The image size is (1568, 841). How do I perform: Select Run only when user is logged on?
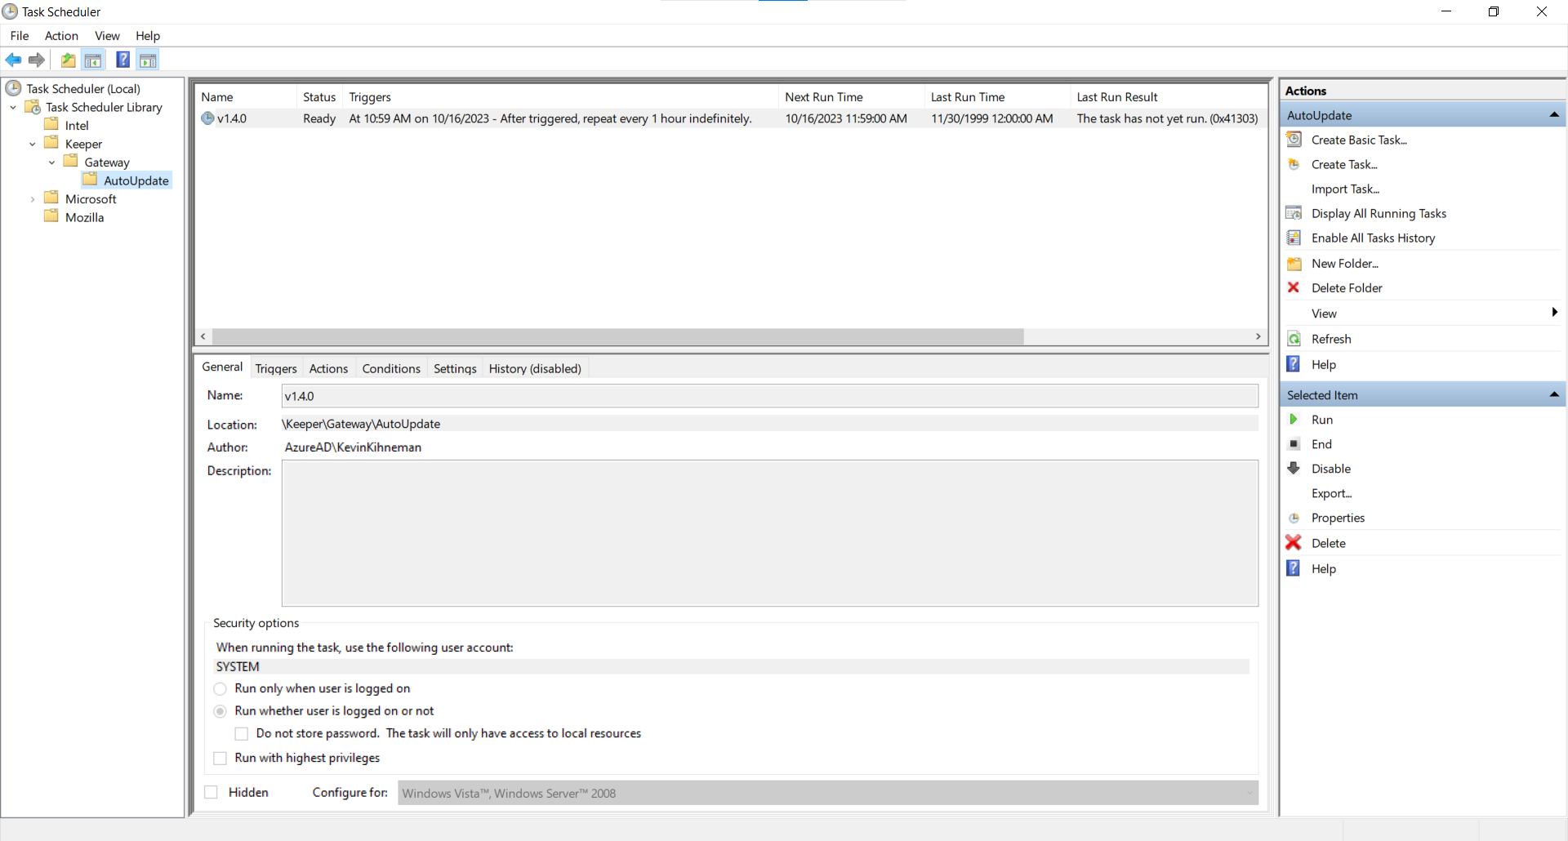coord(220,688)
